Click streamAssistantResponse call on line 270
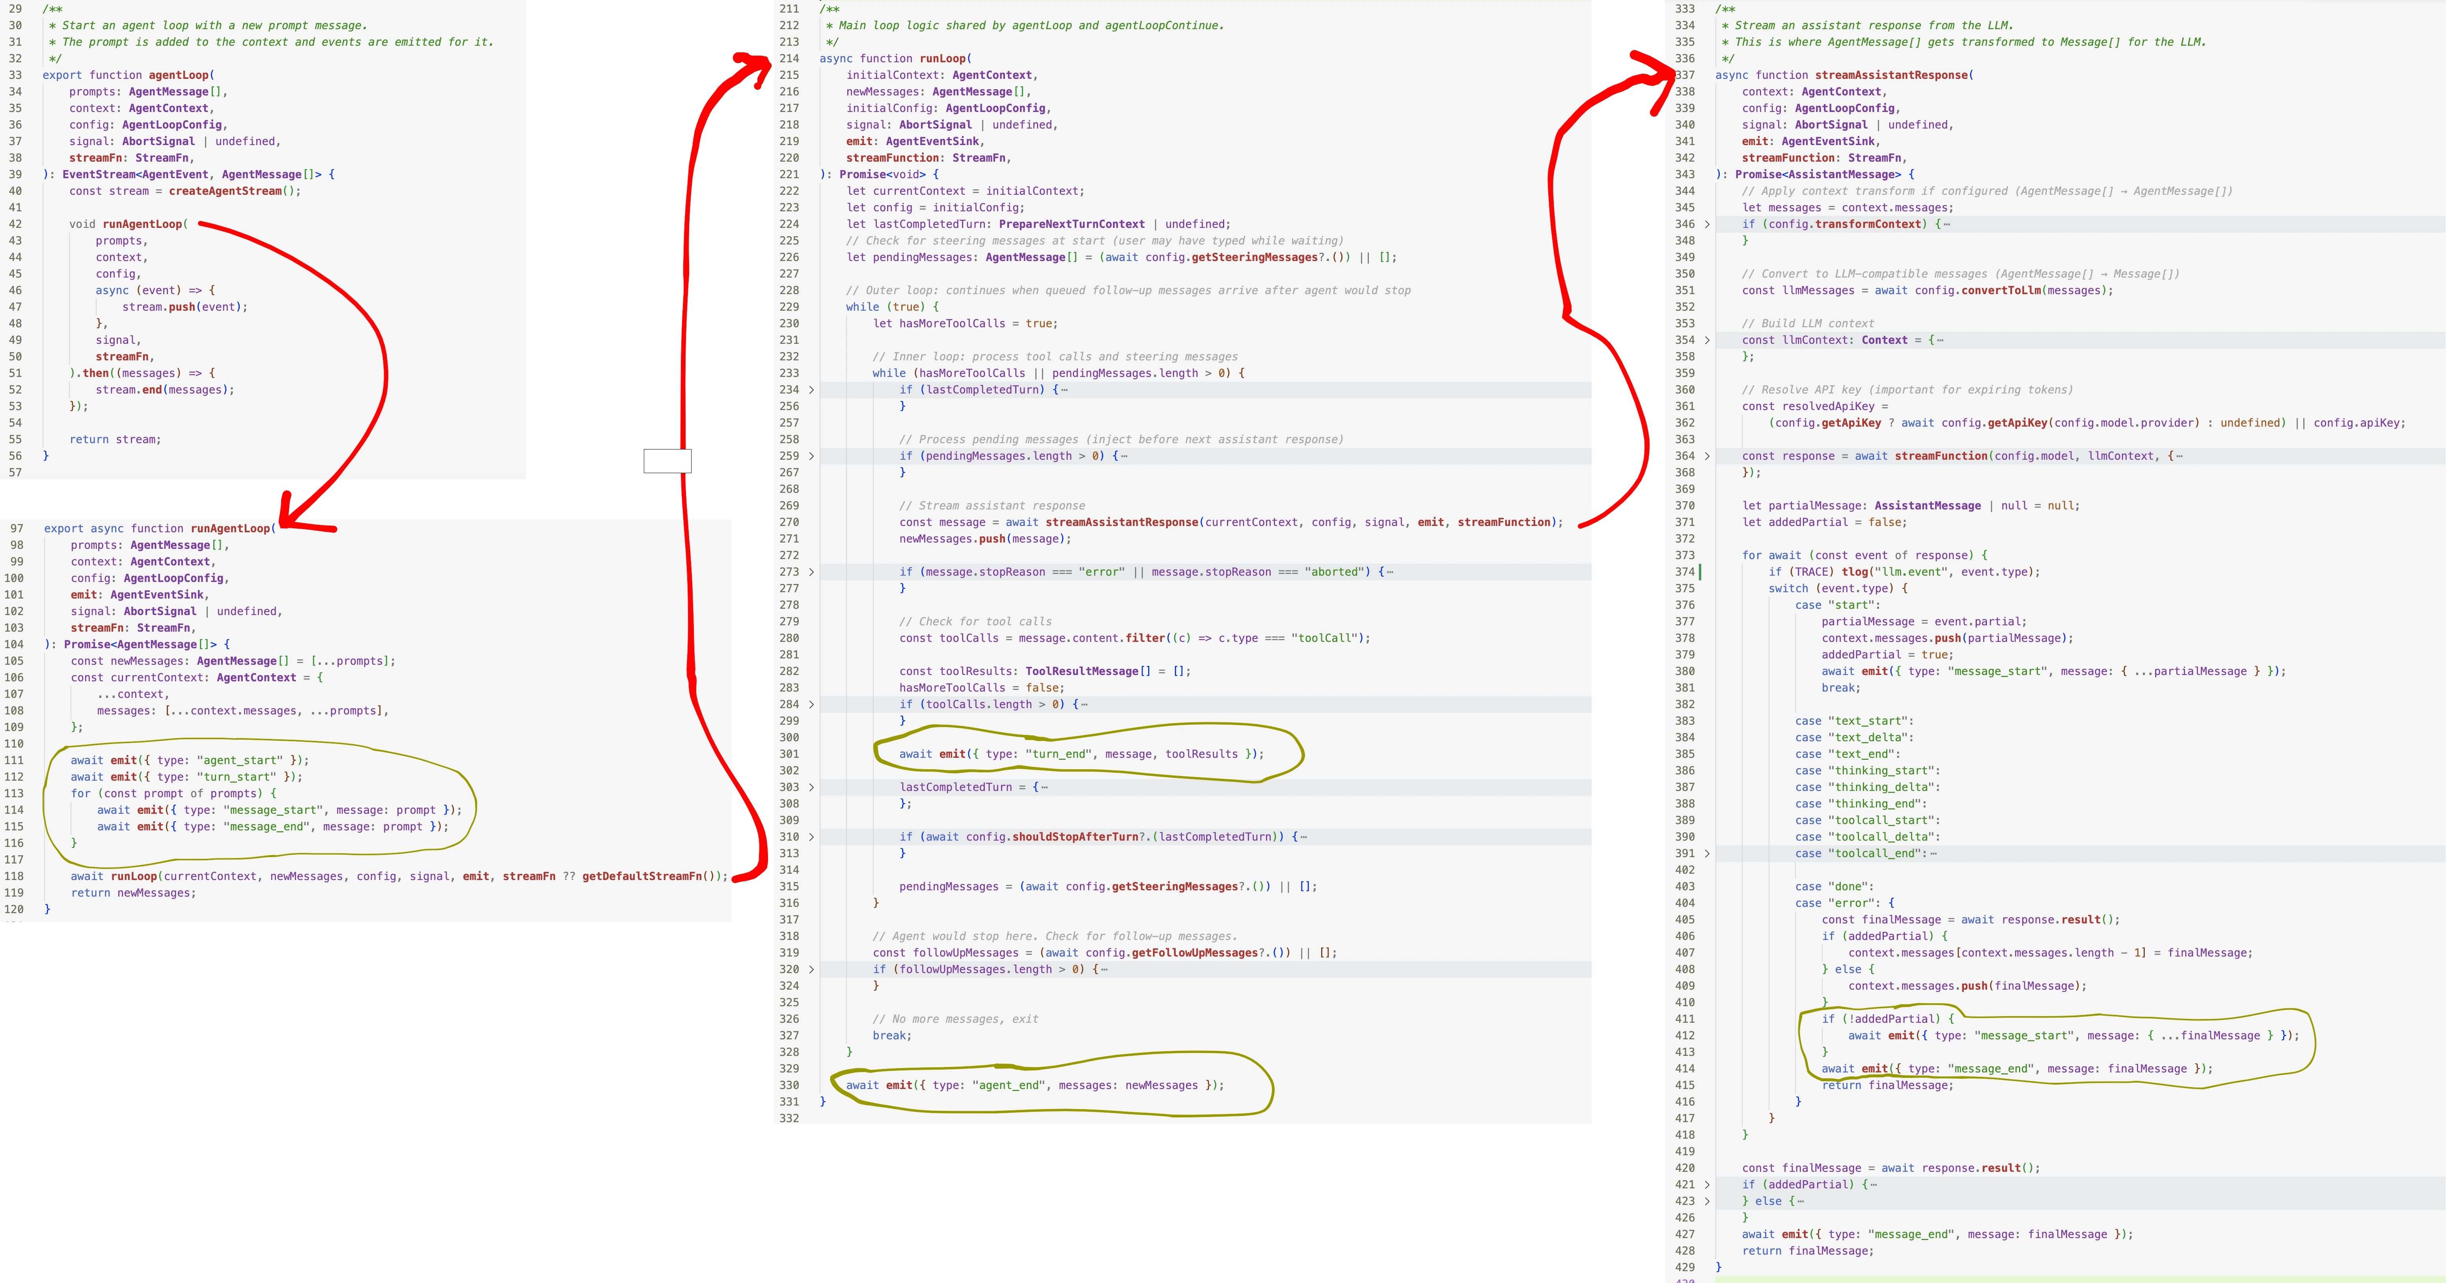 pos(1121,522)
